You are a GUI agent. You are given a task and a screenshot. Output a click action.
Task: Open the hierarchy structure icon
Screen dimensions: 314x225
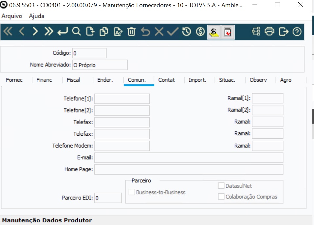(256, 31)
